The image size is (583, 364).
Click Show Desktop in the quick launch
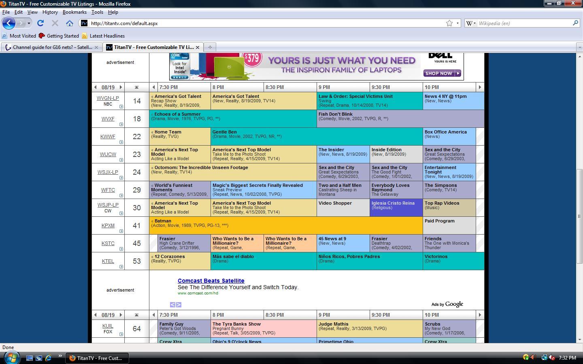tap(30, 358)
